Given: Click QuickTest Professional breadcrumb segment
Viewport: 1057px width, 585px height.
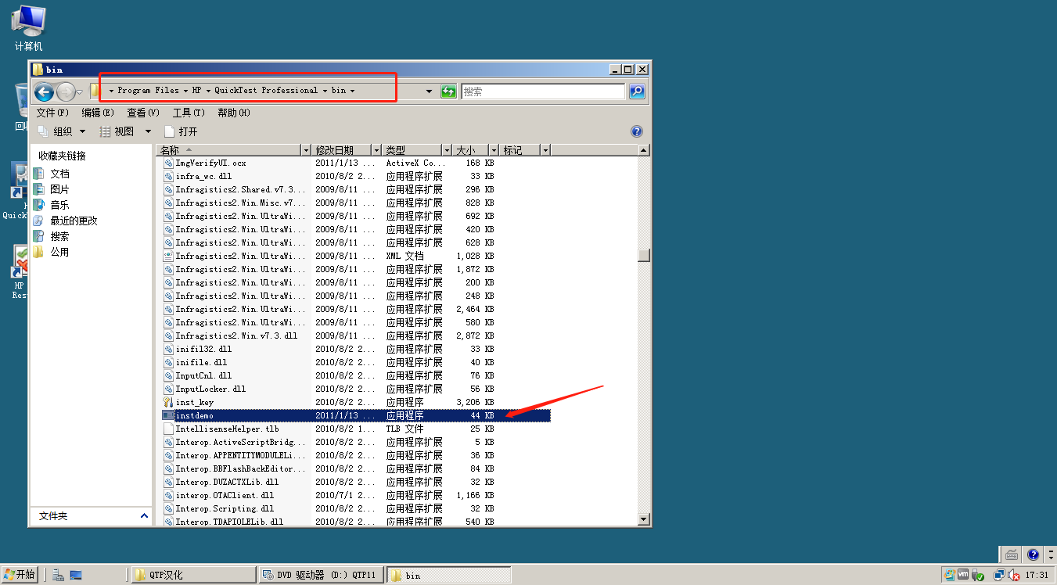Looking at the screenshot, I should (x=266, y=91).
